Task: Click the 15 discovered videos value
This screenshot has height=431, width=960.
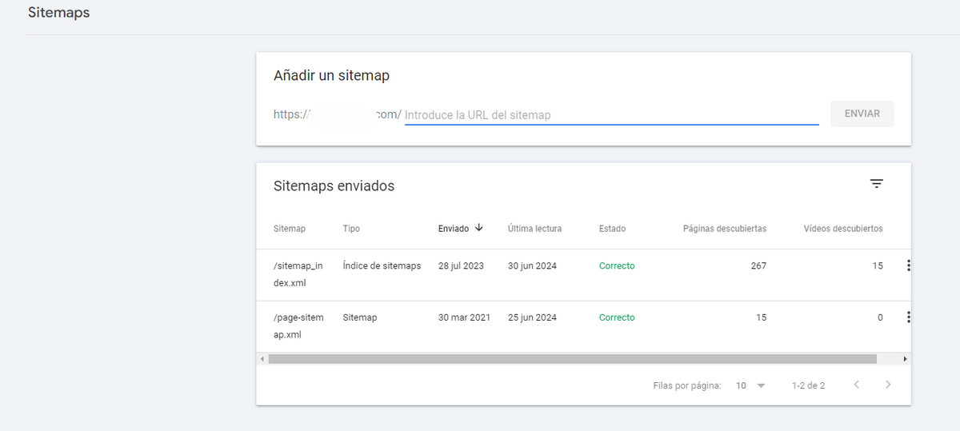Action: [878, 266]
